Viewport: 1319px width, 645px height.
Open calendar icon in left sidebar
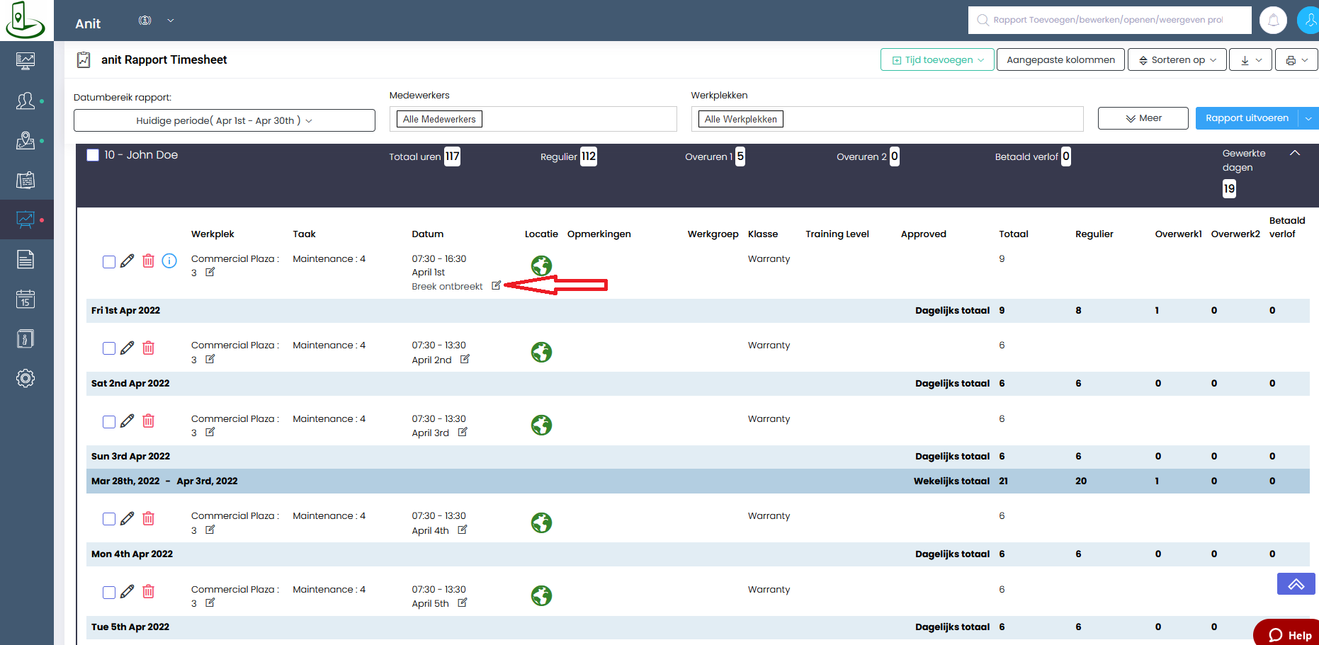pos(26,299)
